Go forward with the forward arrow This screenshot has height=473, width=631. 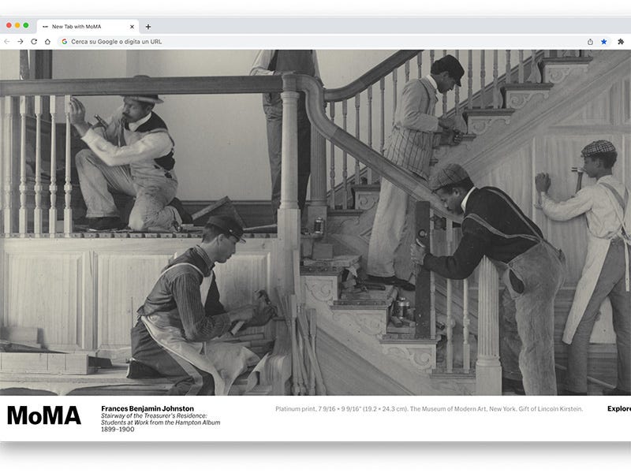tap(21, 42)
